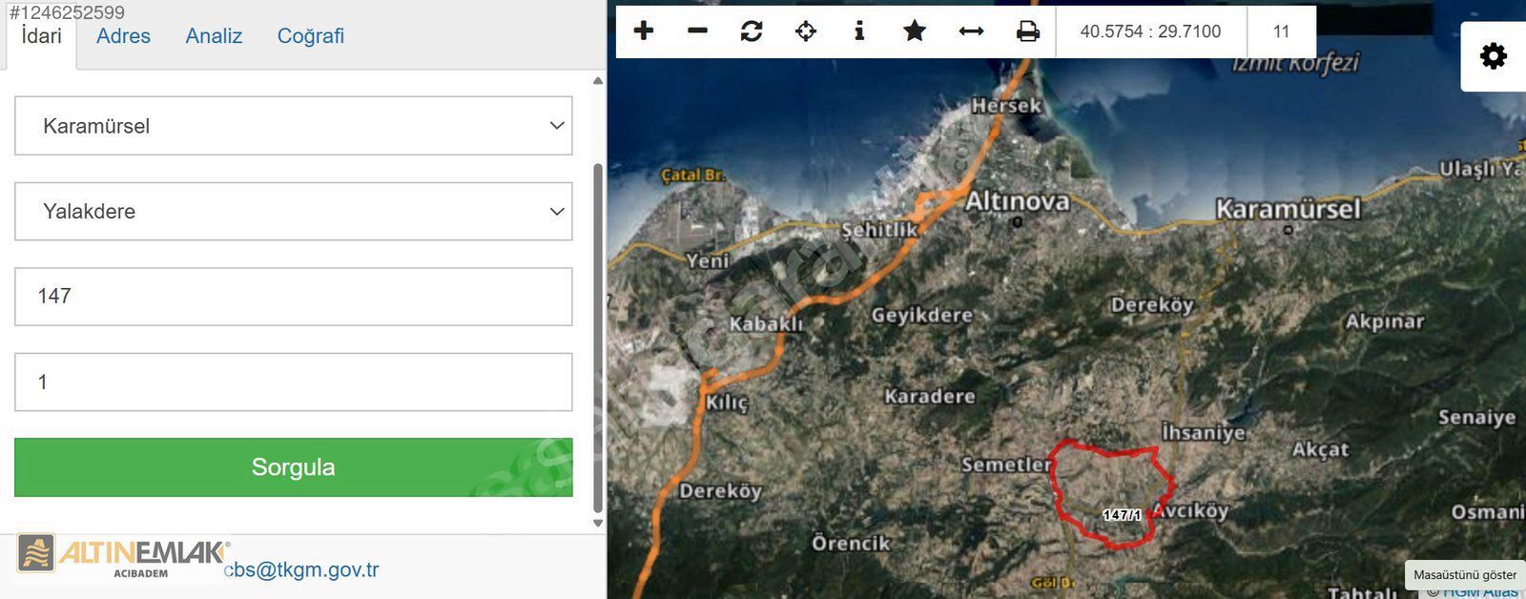Image resolution: width=1526 pixels, height=599 pixels.
Task: Focus the parcel number field containing 1
Action: pos(293,382)
